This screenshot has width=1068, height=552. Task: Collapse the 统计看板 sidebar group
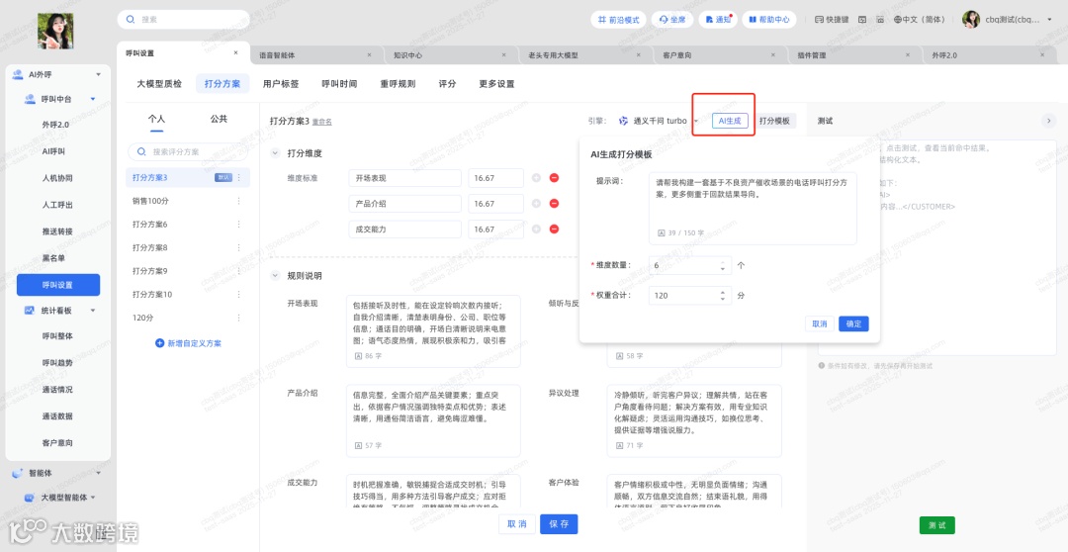(93, 310)
